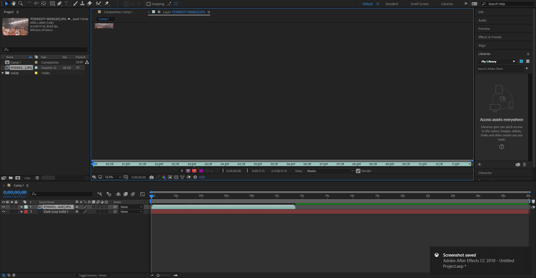Image resolution: width=536 pixels, height=278 pixels.
Task: Toggle motion blur enable switch in timeline
Action: (x=133, y=194)
